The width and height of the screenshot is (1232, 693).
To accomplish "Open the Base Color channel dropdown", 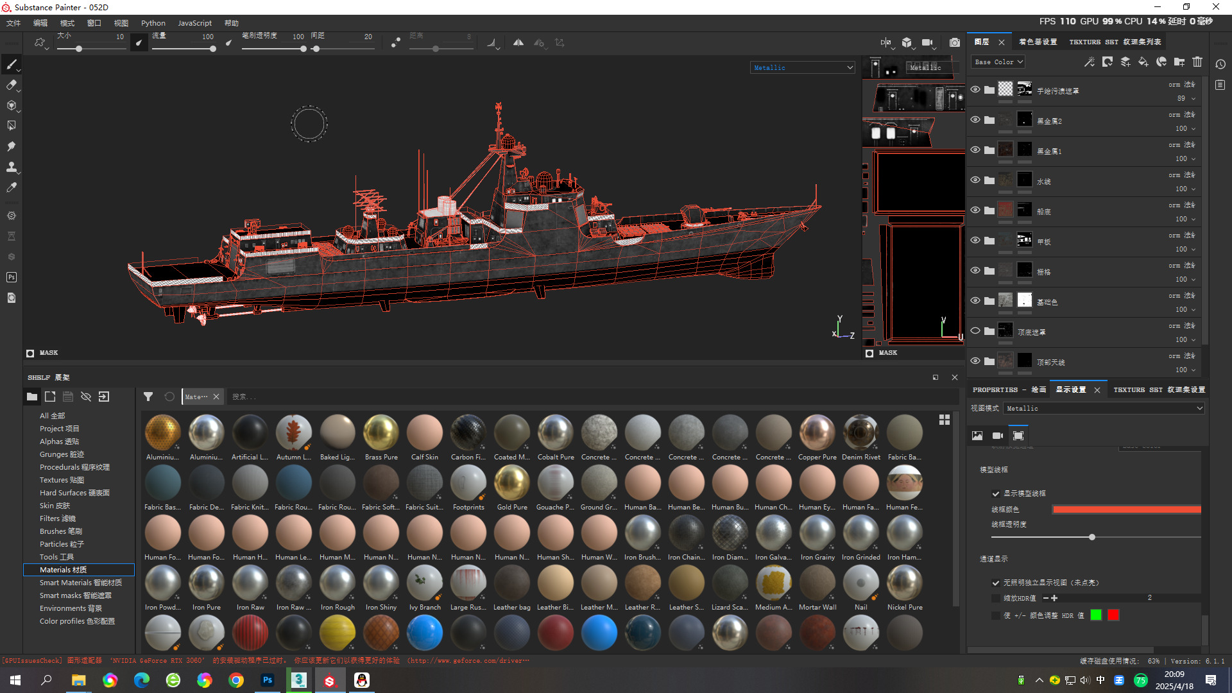I will point(998,62).
